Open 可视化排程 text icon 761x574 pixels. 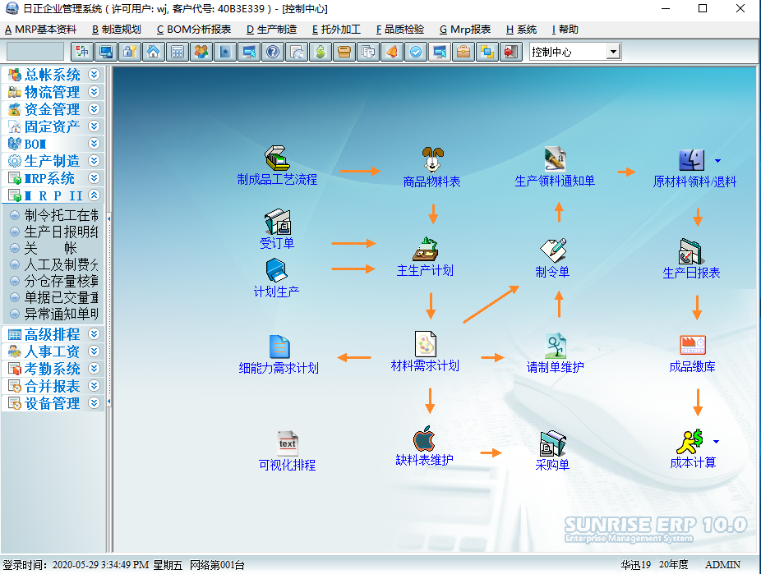(287, 443)
